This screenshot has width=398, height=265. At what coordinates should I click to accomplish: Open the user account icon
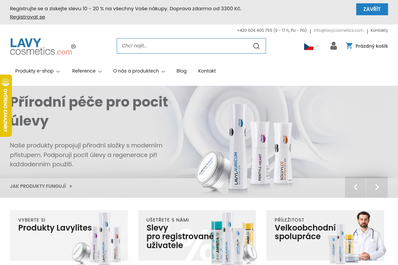pyautogui.click(x=333, y=46)
